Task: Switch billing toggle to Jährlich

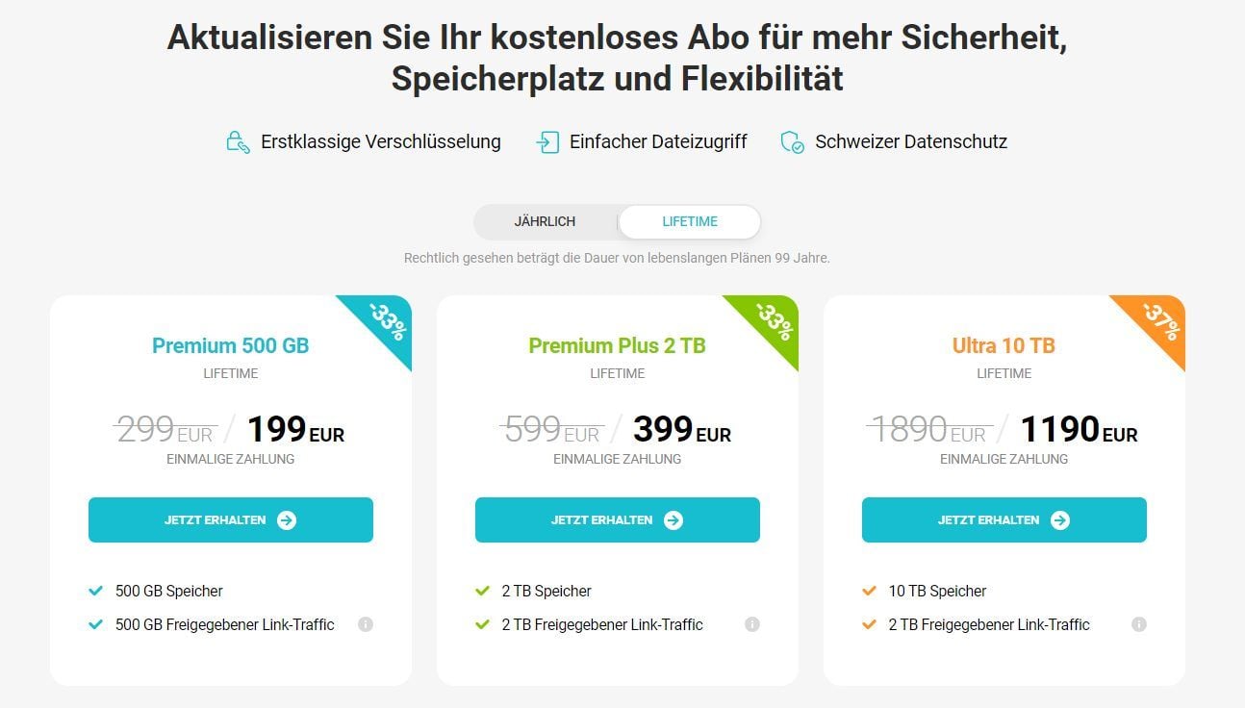Action: pos(545,221)
